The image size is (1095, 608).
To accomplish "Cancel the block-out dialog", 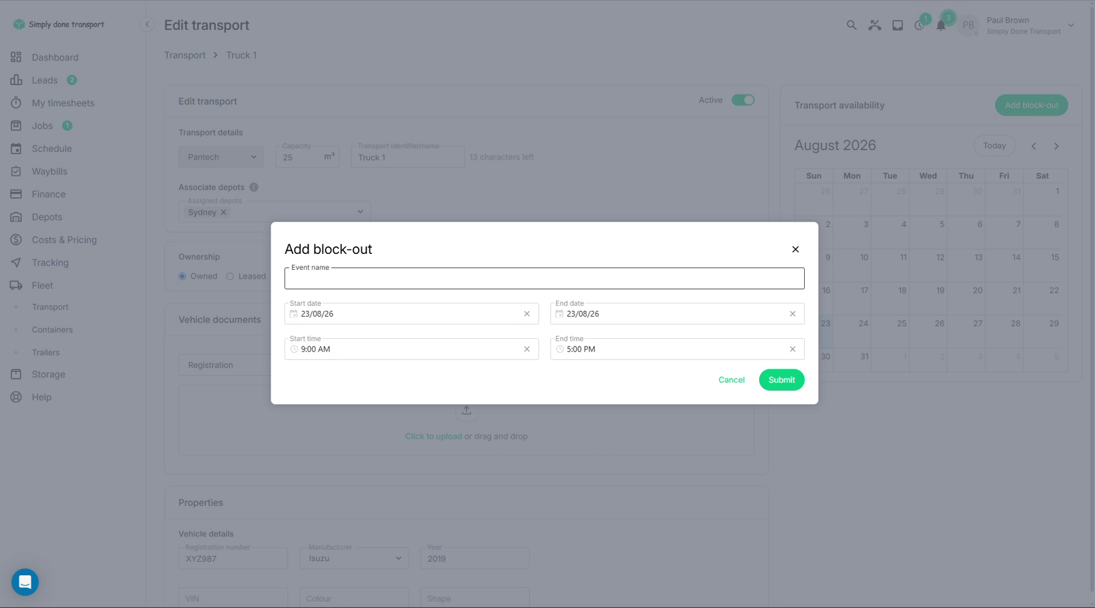I will 731,380.
